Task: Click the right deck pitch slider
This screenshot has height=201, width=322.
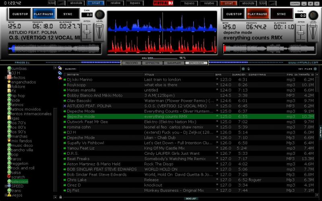Action: (x=301, y=33)
